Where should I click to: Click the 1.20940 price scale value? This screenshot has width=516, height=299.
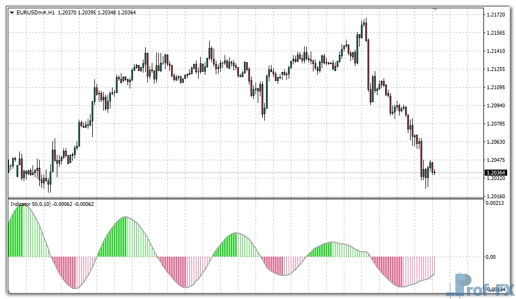tap(497, 105)
